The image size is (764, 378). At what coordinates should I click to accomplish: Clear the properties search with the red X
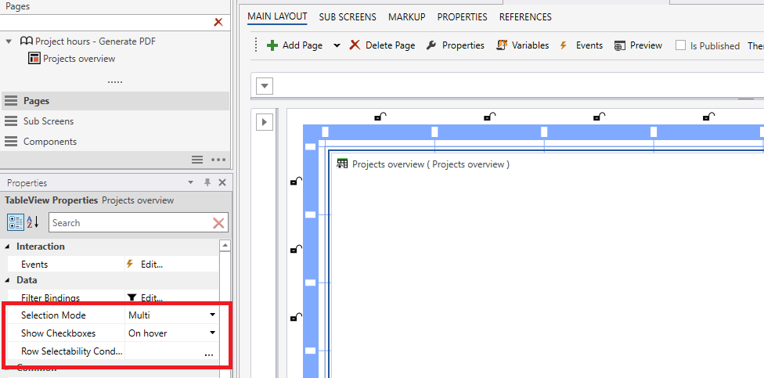218,223
